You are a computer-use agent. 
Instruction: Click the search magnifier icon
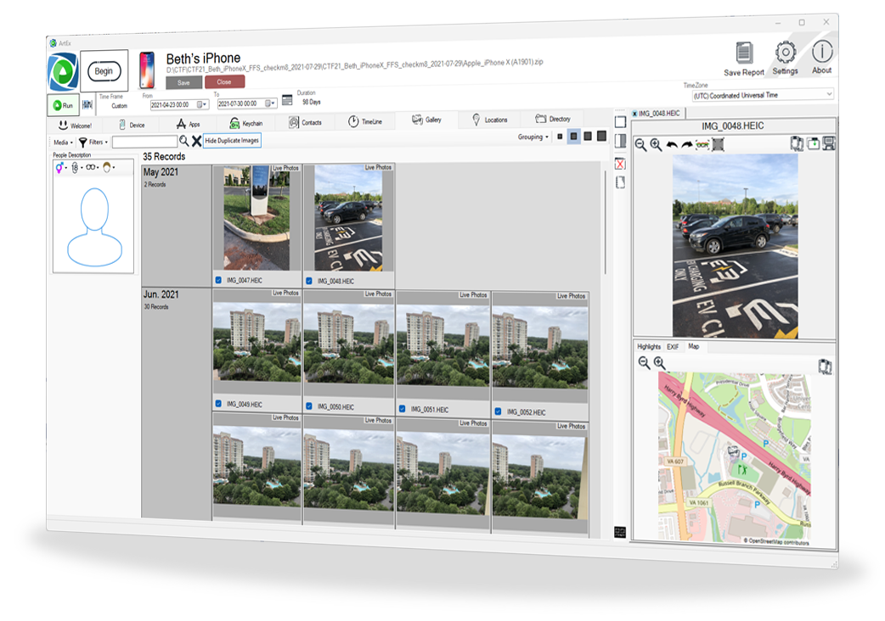coord(183,141)
